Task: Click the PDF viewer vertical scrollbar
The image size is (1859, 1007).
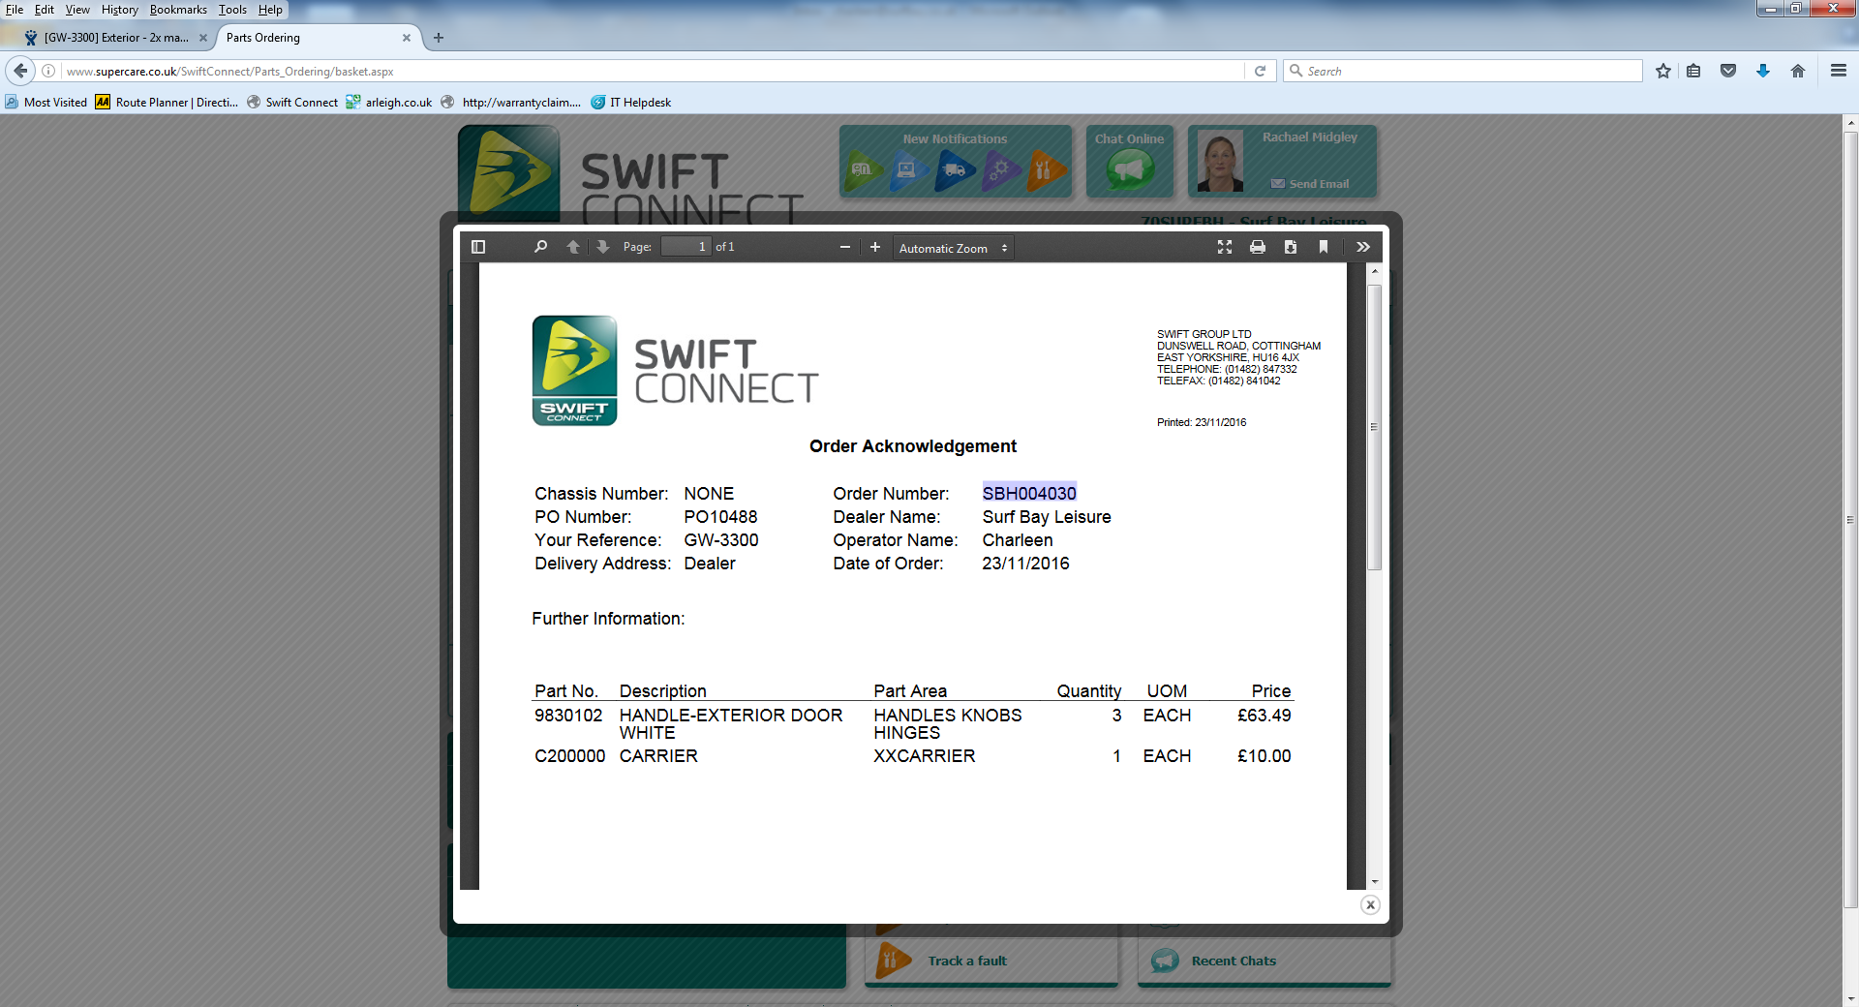Action: tap(1375, 426)
